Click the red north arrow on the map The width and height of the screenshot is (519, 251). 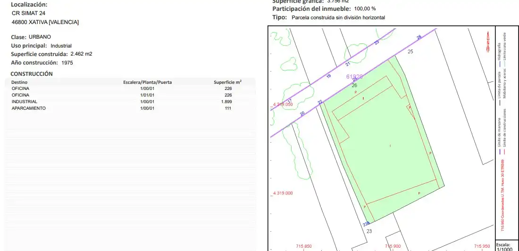pyautogui.click(x=488, y=41)
